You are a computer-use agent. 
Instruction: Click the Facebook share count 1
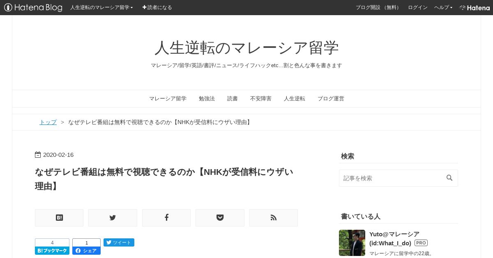point(86,243)
